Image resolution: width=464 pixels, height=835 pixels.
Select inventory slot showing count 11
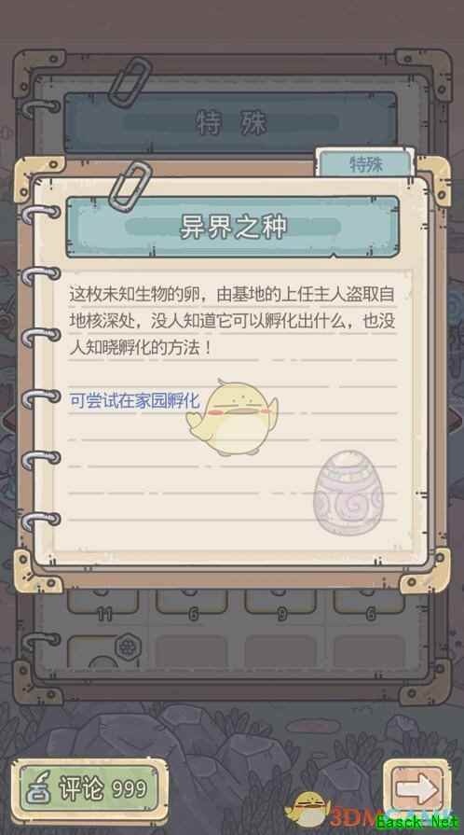pos(103,606)
